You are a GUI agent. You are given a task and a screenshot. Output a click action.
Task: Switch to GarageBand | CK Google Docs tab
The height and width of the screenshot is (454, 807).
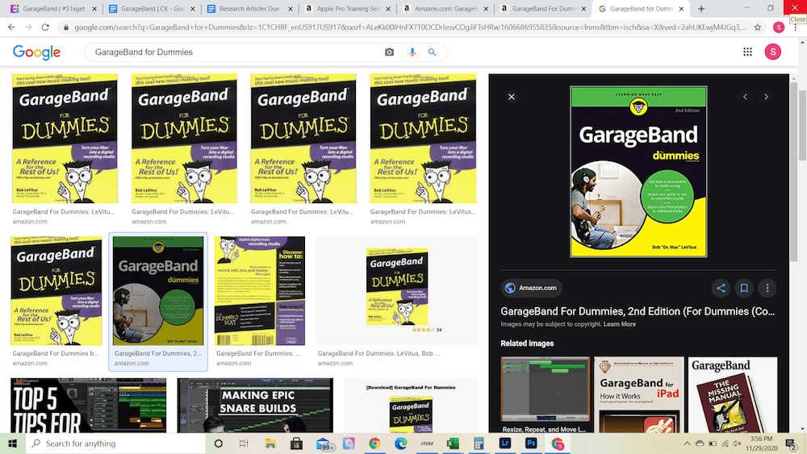coord(153,9)
